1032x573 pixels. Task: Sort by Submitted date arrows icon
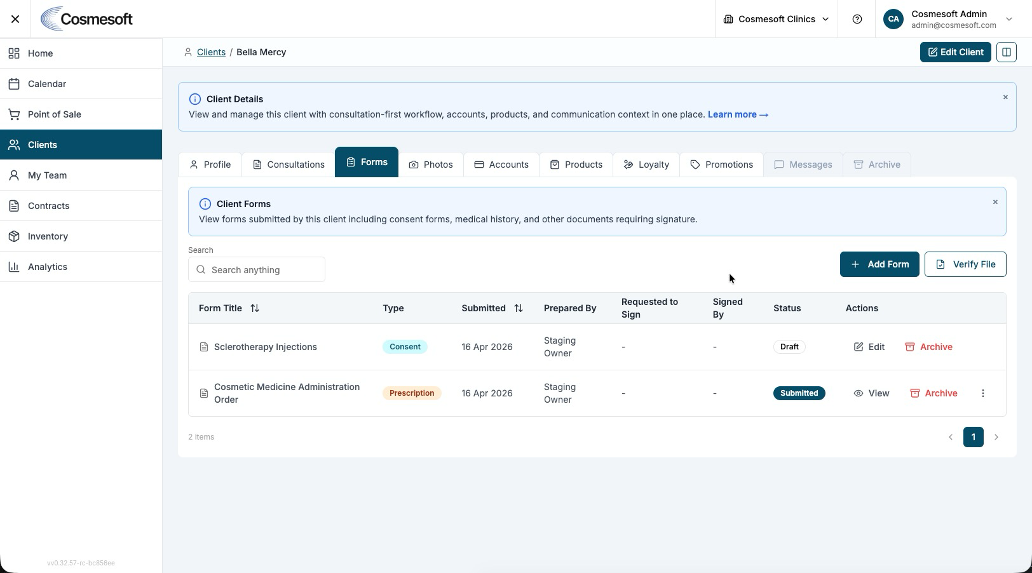(x=519, y=308)
